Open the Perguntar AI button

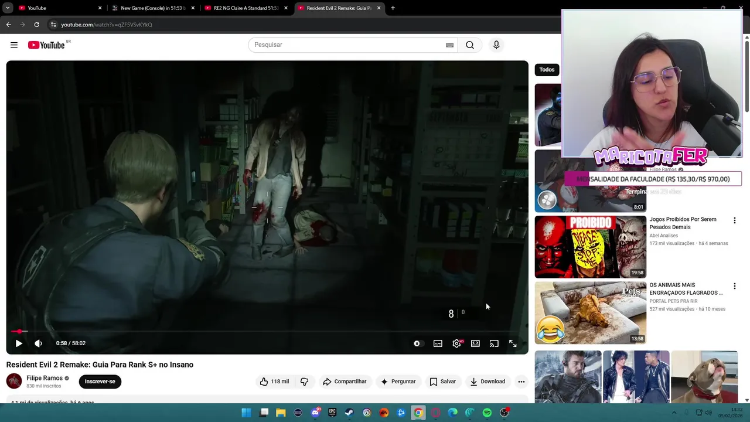pos(398,382)
